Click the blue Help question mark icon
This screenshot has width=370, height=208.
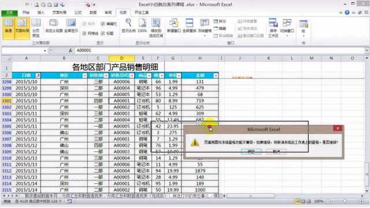click(x=347, y=12)
